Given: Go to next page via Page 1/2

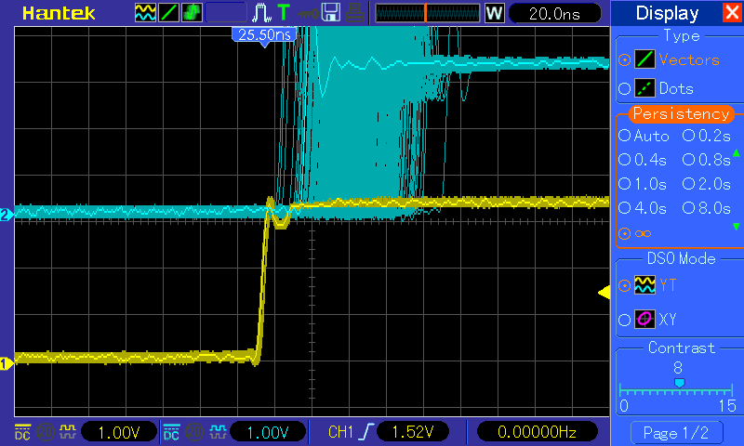Looking at the screenshot, I should coord(675,432).
